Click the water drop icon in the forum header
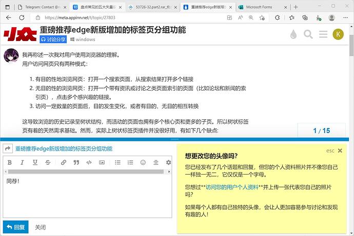The image size is (354, 236). coord(293,34)
